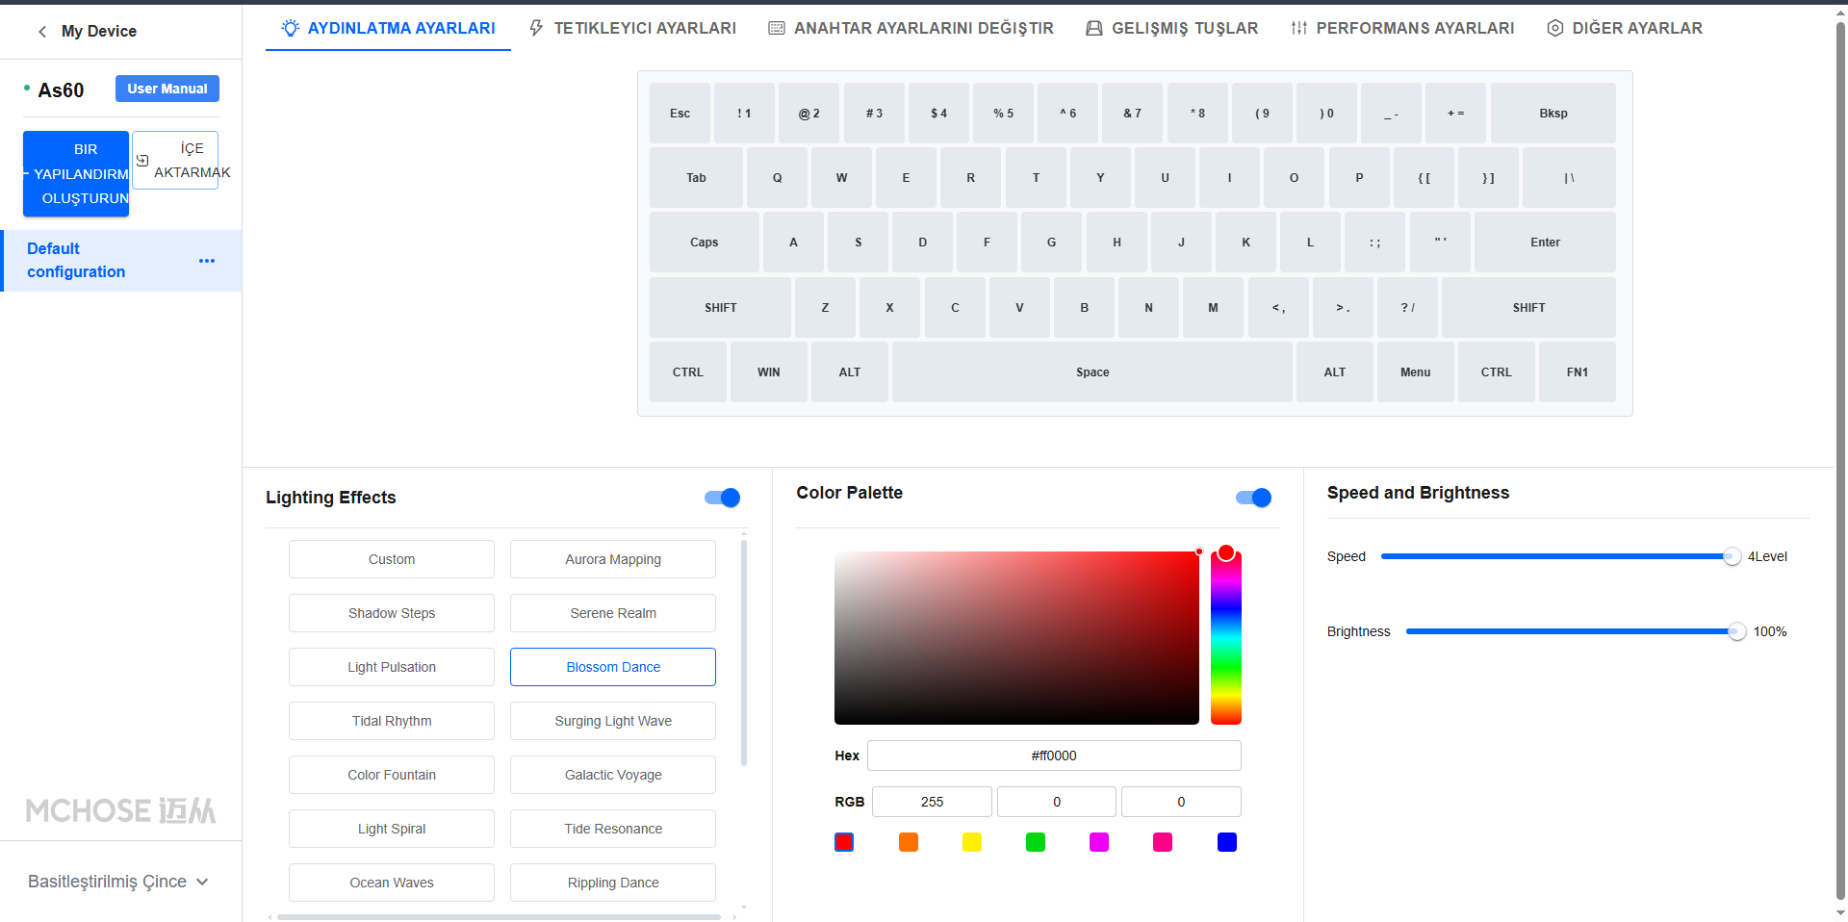Choose the Aurora Mapping effect
The image size is (1848, 922).
613,559
